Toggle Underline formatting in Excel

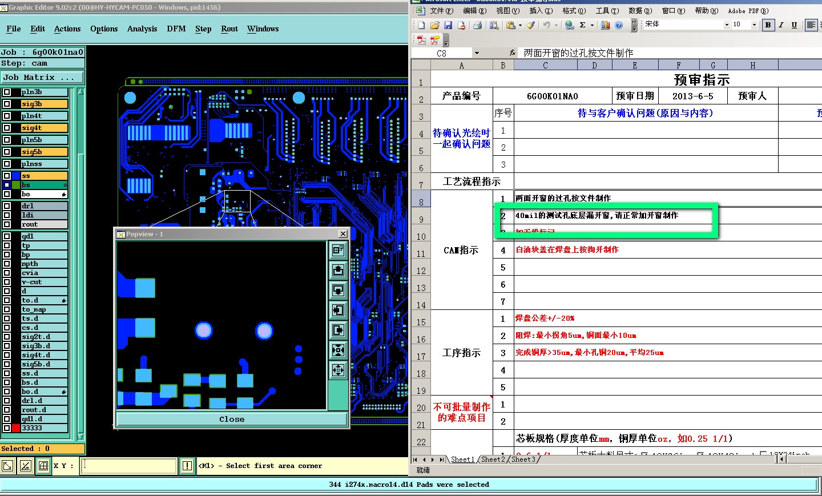(x=794, y=25)
